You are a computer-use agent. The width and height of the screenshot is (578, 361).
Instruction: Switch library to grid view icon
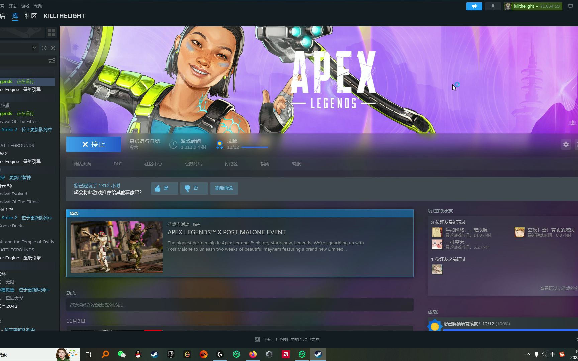point(52,32)
